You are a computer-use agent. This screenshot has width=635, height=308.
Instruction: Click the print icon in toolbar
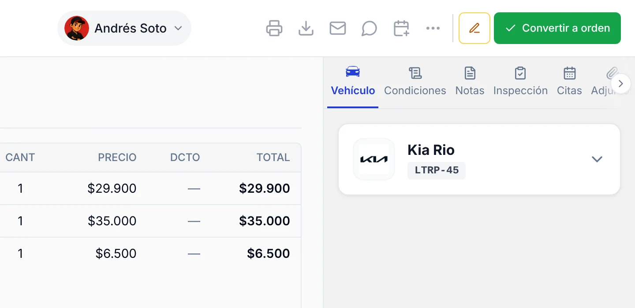pyautogui.click(x=274, y=28)
